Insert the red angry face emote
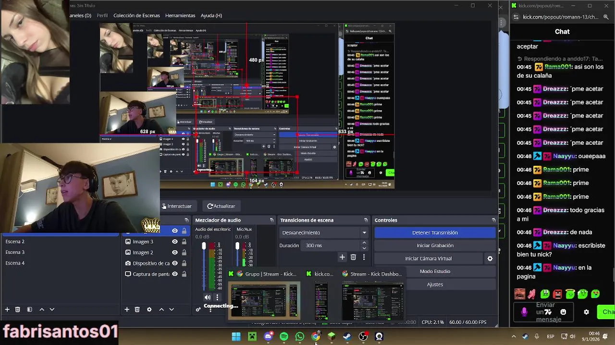The height and width of the screenshot is (345, 615). click(x=557, y=294)
